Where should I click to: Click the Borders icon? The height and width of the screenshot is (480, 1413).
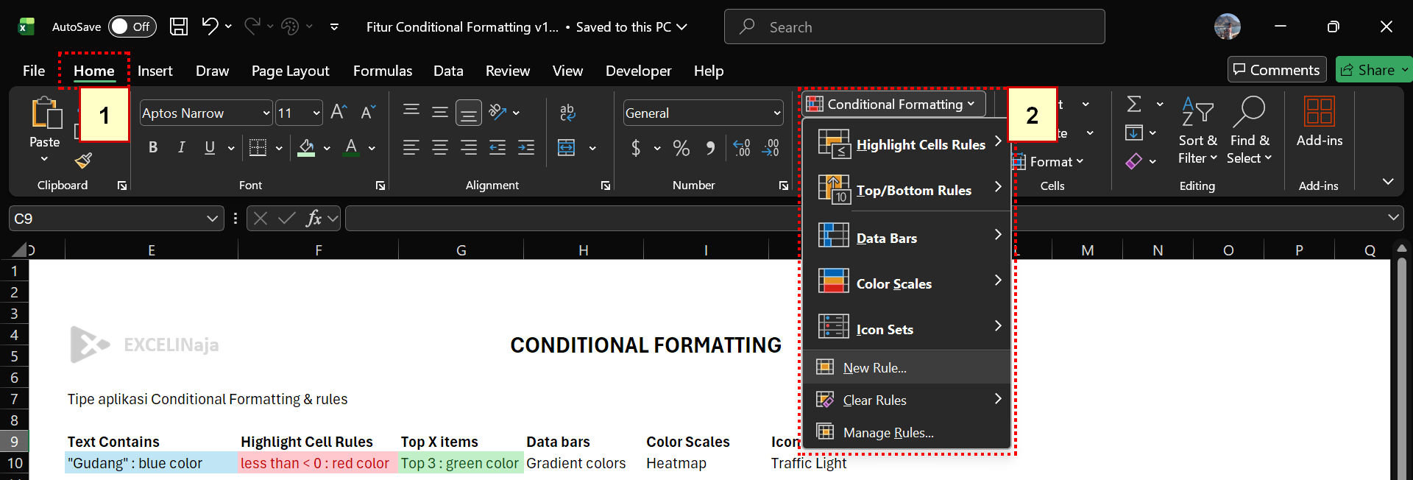[x=258, y=147]
